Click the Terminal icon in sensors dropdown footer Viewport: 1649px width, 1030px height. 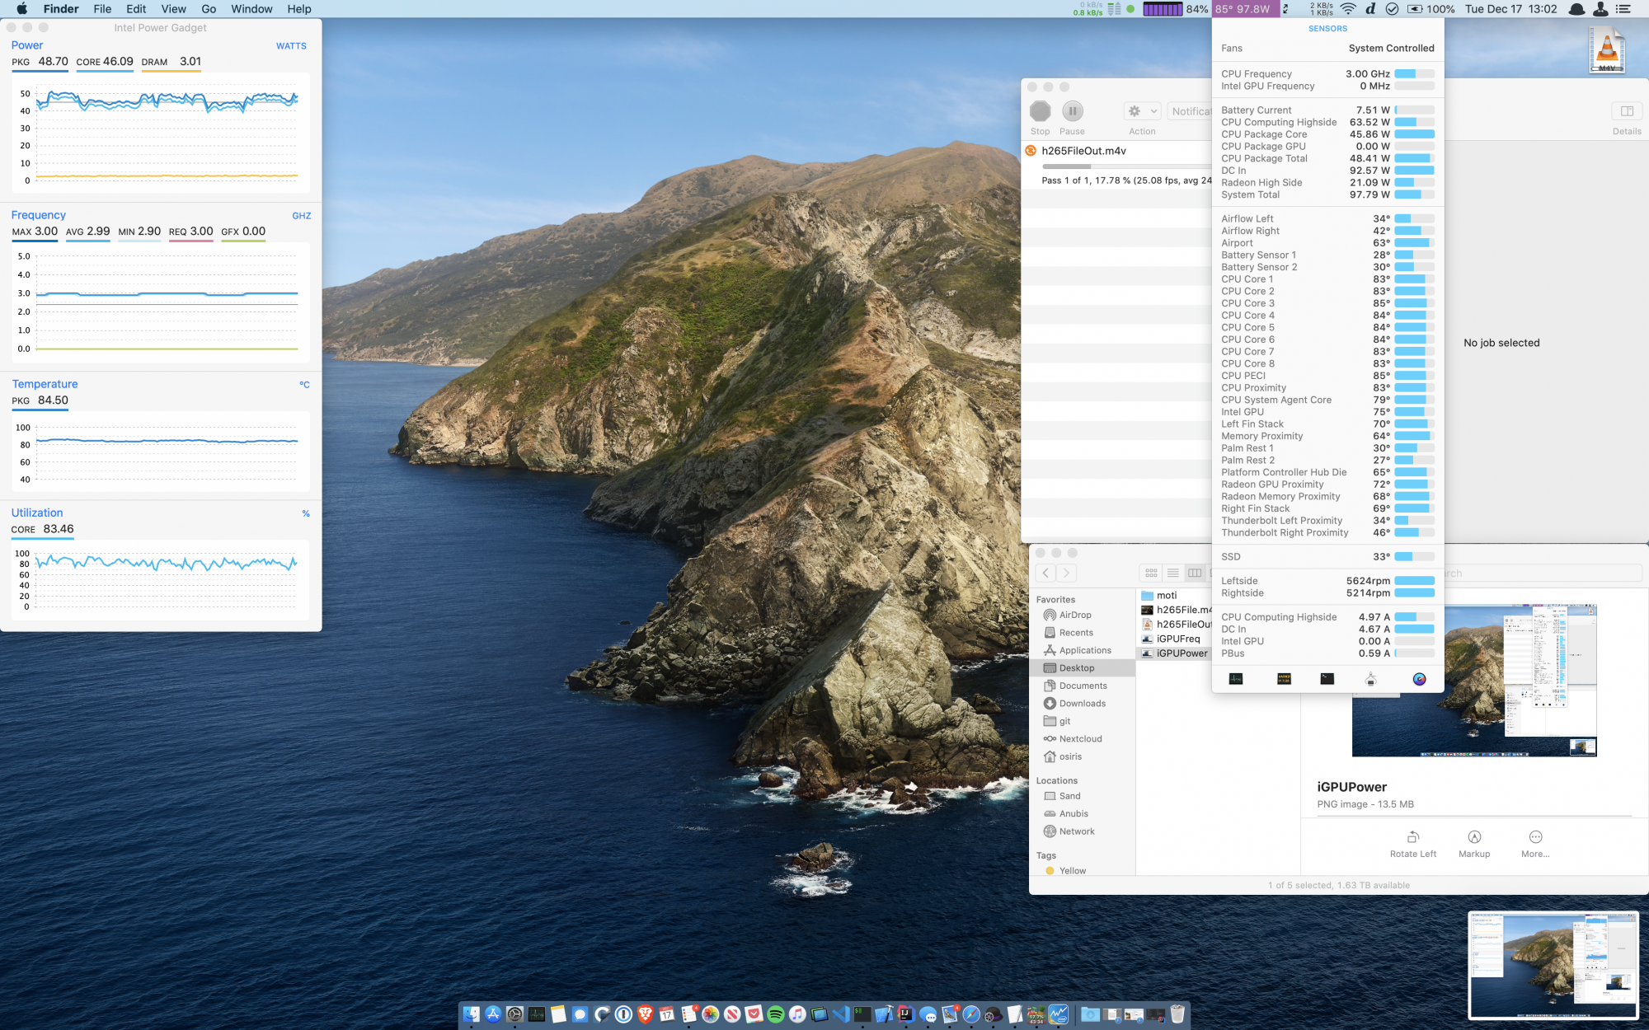pyautogui.click(x=1327, y=679)
